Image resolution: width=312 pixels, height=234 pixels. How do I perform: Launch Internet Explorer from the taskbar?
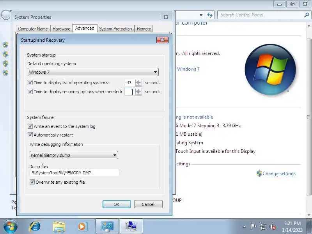tap(35, 227)
